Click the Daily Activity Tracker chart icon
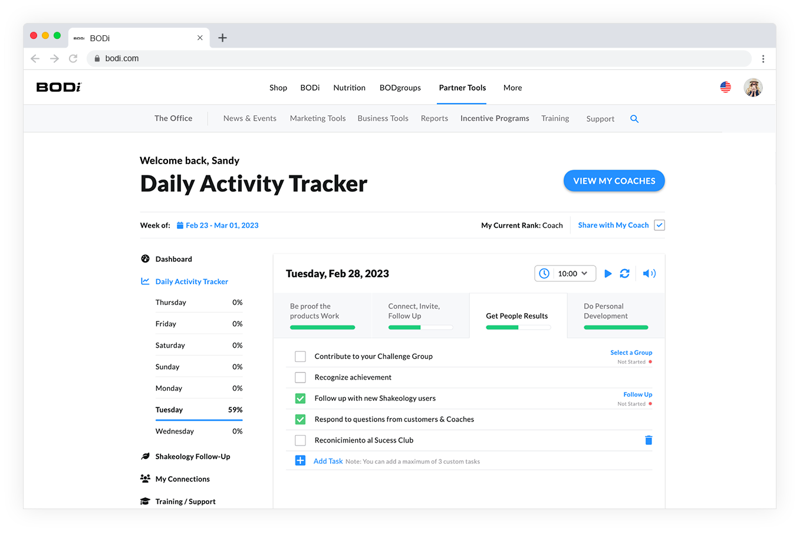Viewport: 803px width, 535px height. (145, 281)
